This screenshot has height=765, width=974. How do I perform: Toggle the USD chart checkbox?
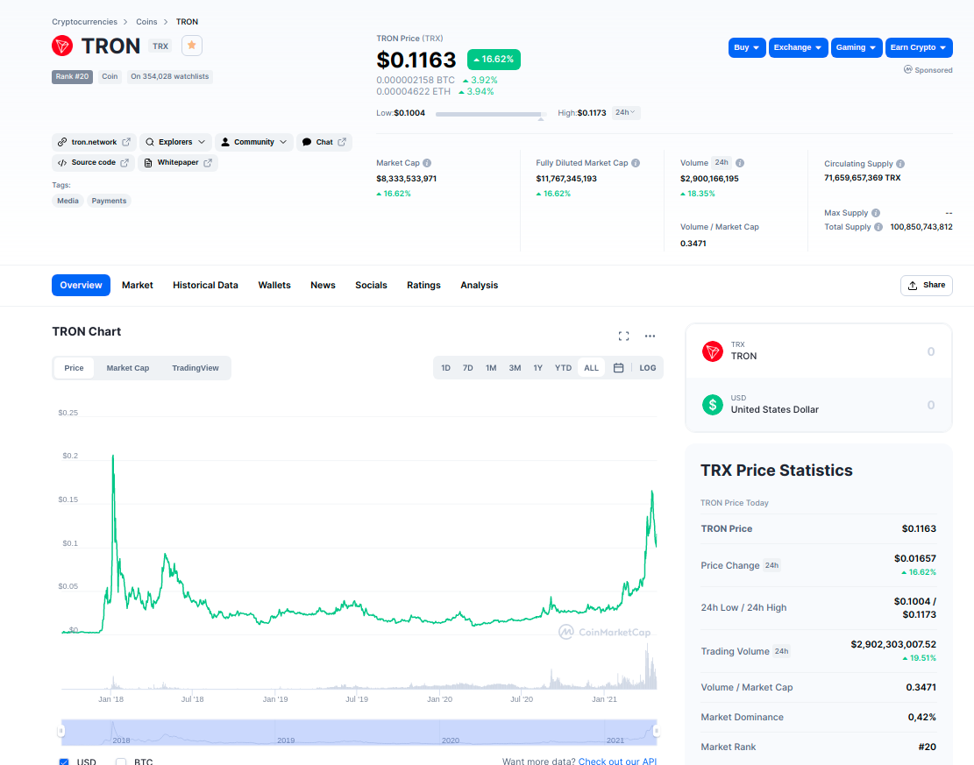coord(64,761)
